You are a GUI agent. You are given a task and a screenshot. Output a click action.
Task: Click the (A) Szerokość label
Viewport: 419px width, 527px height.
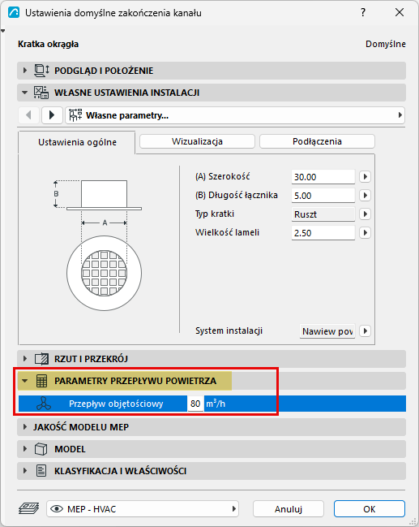click(223, 176)
